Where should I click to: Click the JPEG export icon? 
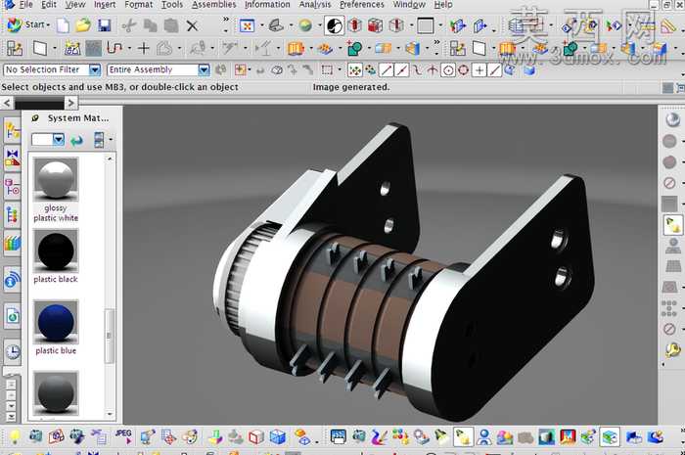coord(123,436)
